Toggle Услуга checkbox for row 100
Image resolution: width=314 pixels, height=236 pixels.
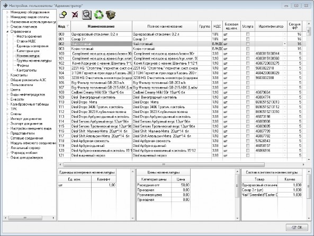tap(248, 54)
